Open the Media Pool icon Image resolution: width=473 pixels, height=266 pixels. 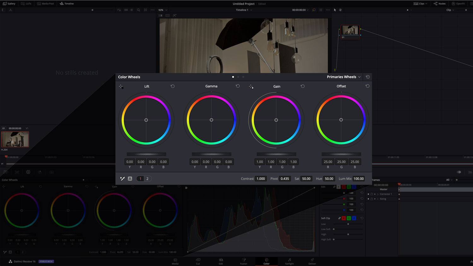pos(45,3)
